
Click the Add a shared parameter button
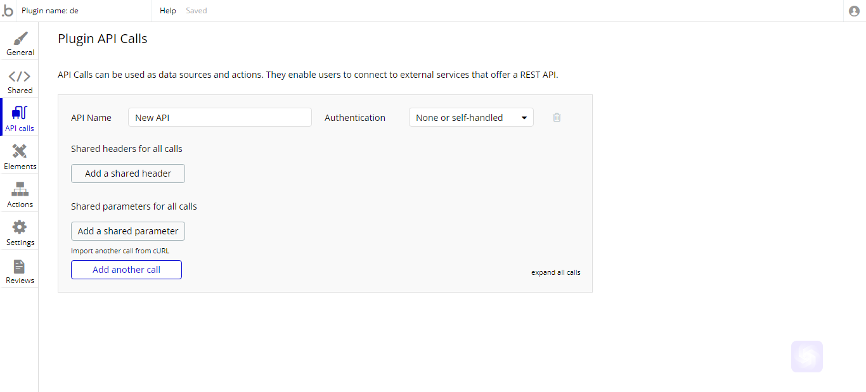click(x=128, y=231)
